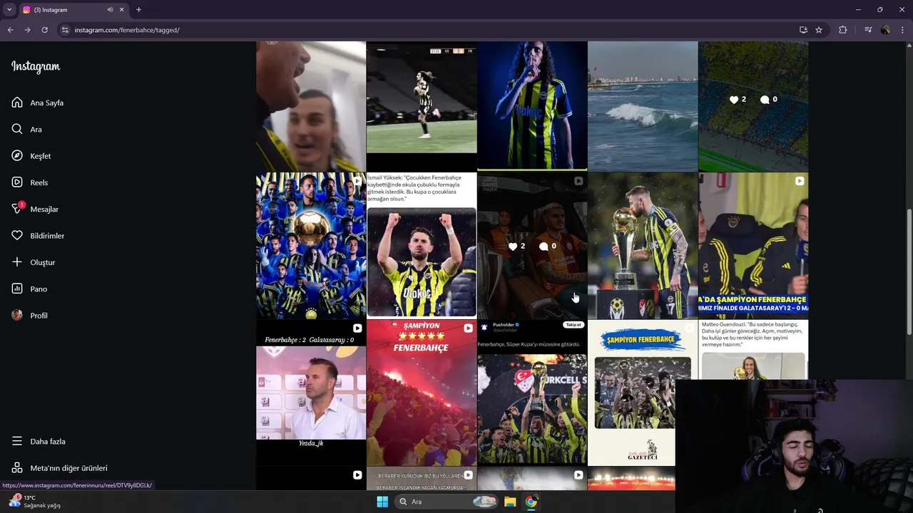Close the Instagram browser tab
Viewport: 913px width, 513px height.
[121, 10]
